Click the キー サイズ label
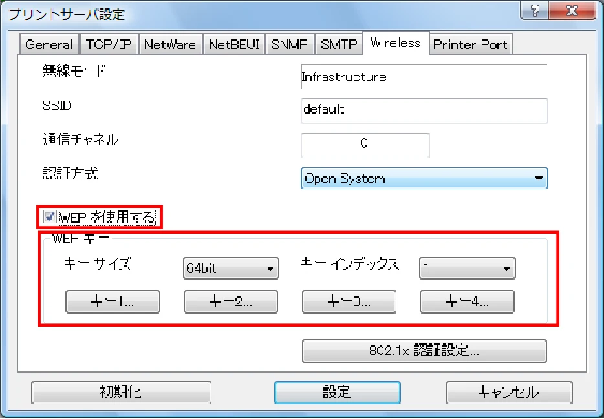Image resolution: width=604 pixels, height=419 pixels. pyautogui.click(x=98, y=264)
